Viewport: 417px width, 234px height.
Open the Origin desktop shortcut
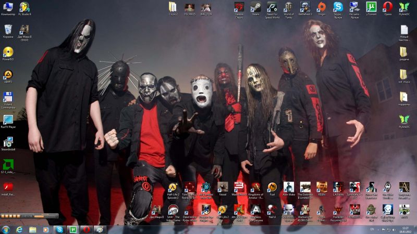coord(322,8)
